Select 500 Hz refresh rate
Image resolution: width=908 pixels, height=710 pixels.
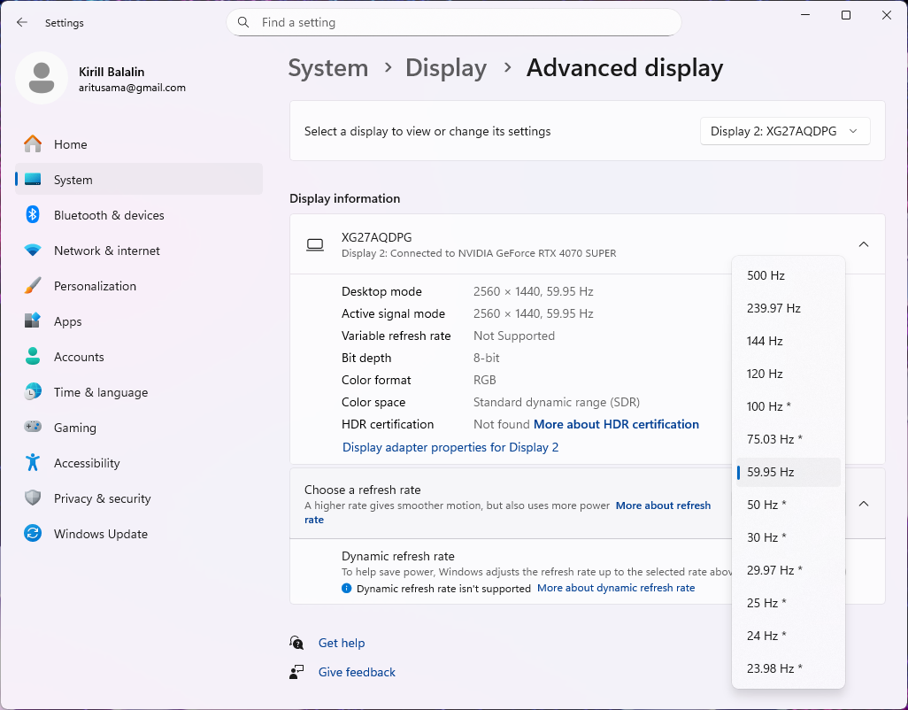(766, 275)
